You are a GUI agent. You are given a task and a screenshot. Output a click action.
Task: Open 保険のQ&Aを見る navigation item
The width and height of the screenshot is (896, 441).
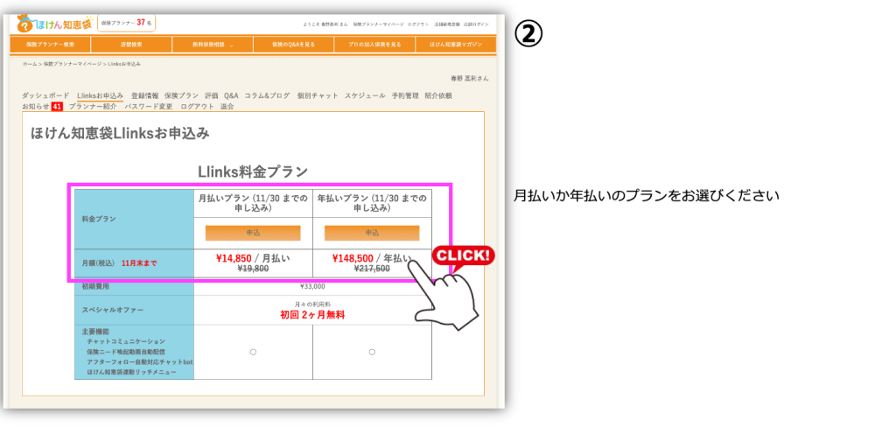click(293, 44)
